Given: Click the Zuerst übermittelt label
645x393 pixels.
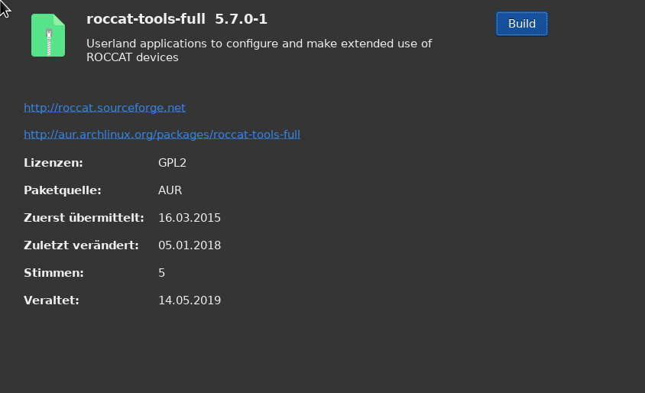Looking at the screenshot, I should pyautogui.click(x=84, y=218).
